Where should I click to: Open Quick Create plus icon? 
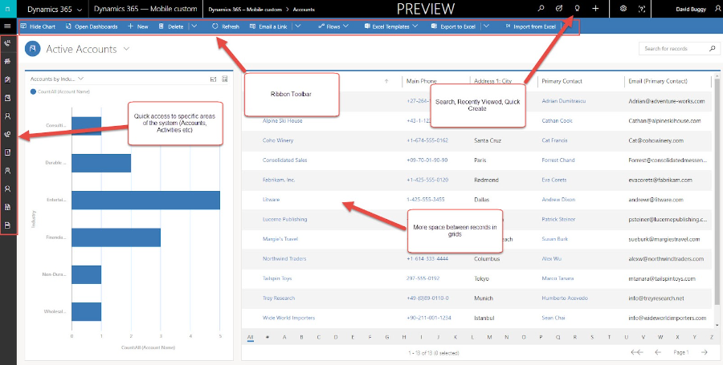(x=595, y=9)
